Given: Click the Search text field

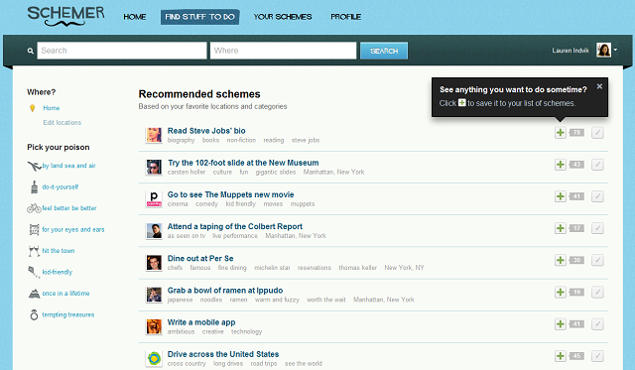Looking at the screenshot, I should [122, 51].
